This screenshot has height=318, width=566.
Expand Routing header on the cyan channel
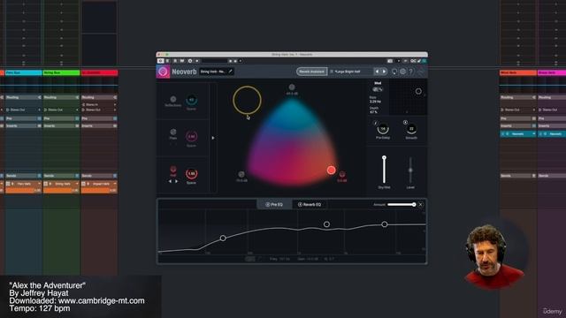point(23,97)
